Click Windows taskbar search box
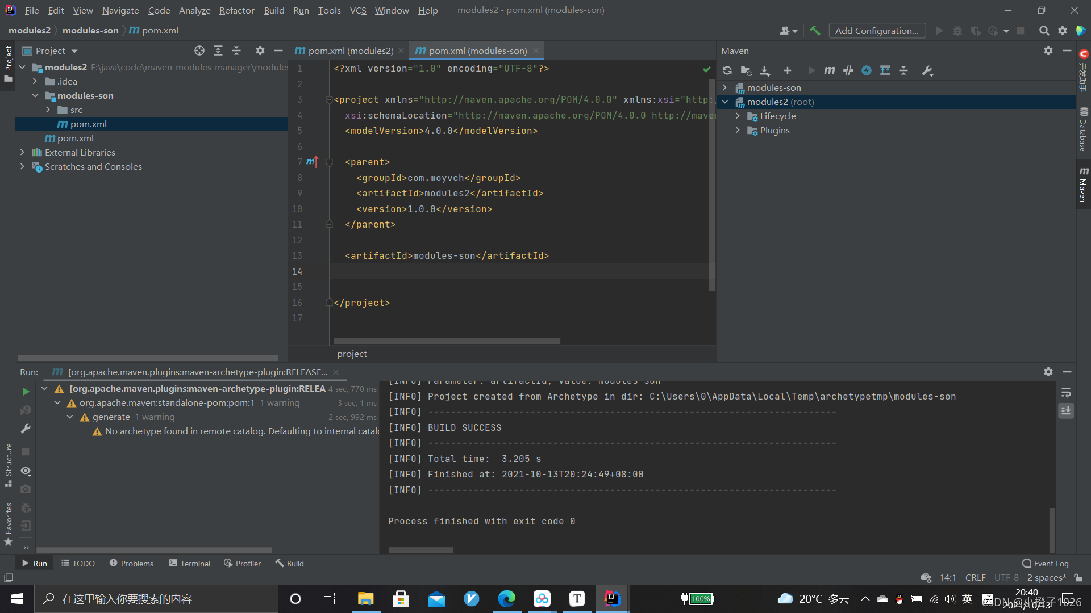Image resolution: width=1091 pixels, height=613 pixels. tap(156, 599)
